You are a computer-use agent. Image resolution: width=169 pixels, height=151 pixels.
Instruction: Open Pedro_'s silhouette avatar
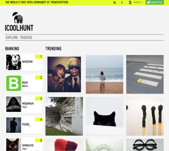[14, 125]
